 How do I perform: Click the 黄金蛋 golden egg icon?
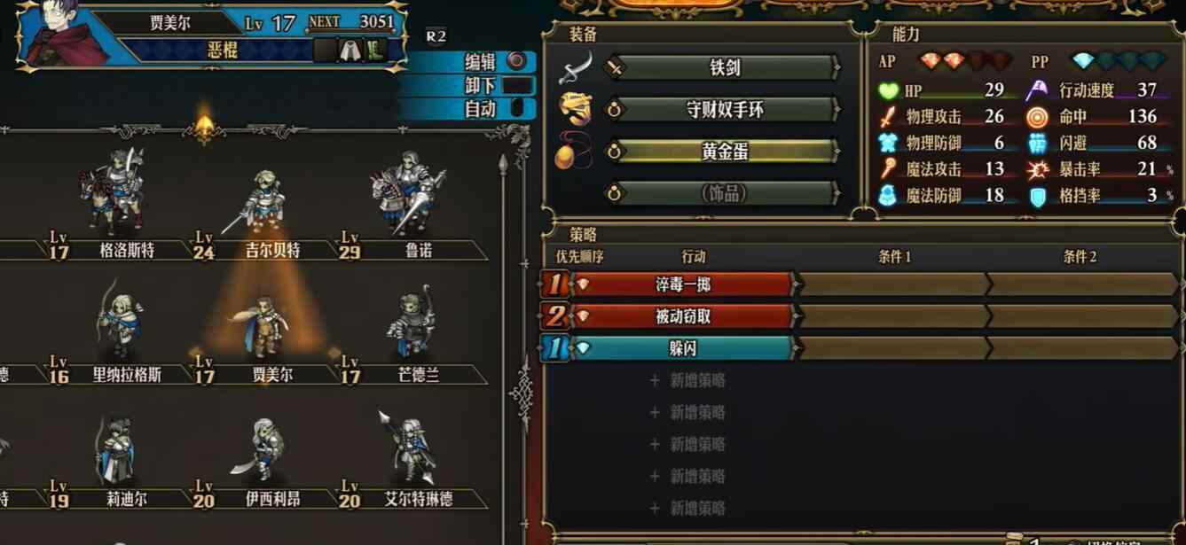[573, 151]
